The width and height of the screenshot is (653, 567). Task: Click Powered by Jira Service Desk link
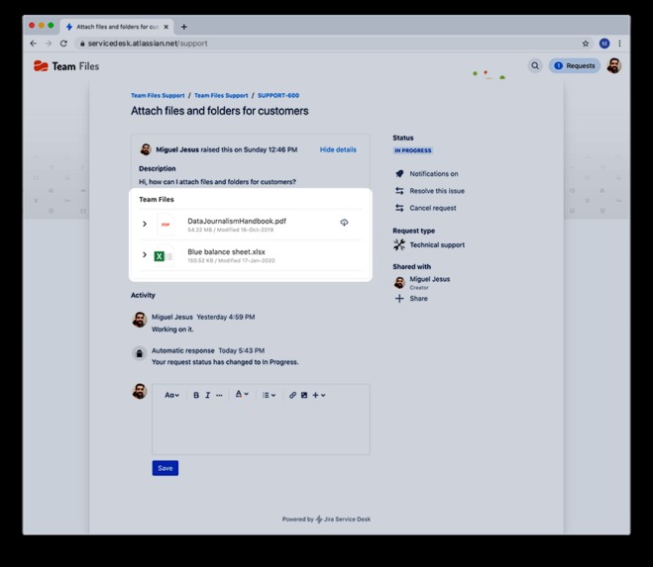(x=326, y=520)
